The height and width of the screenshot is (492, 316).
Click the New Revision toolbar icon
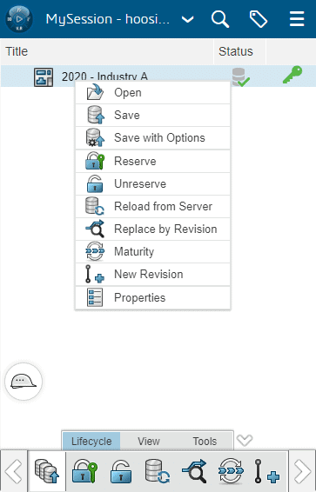(266, 471)
